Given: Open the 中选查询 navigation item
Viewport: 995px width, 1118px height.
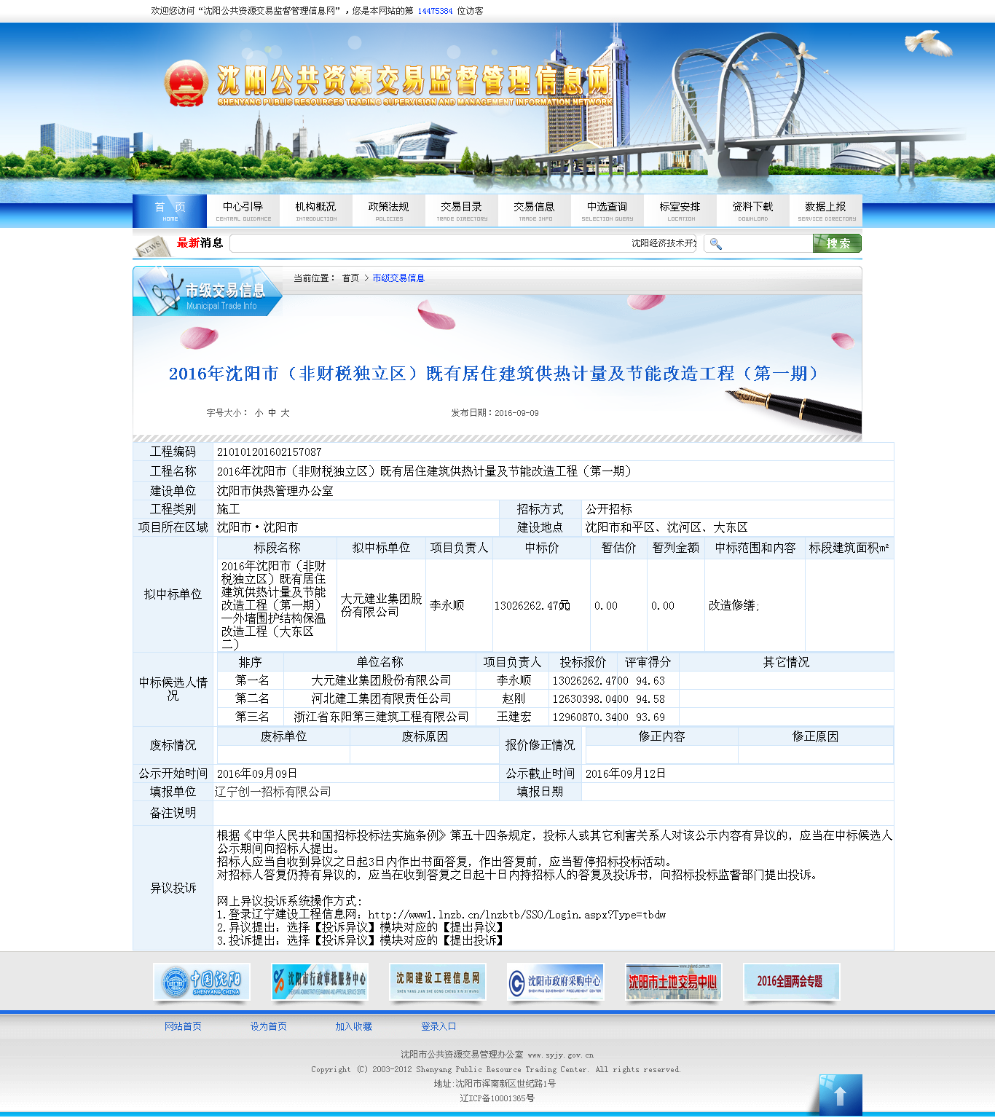Looking at the screenshot, I should pos(607,211).
